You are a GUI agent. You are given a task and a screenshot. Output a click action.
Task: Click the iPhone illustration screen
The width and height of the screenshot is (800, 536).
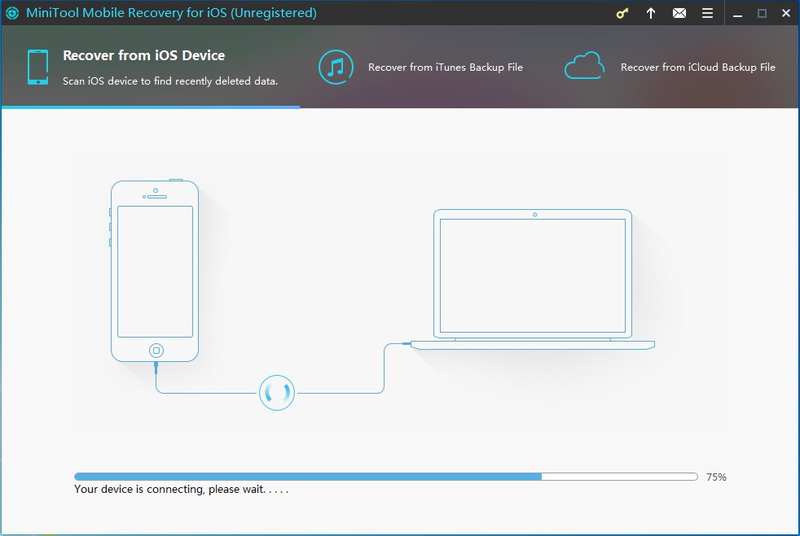tap(155, 271)
